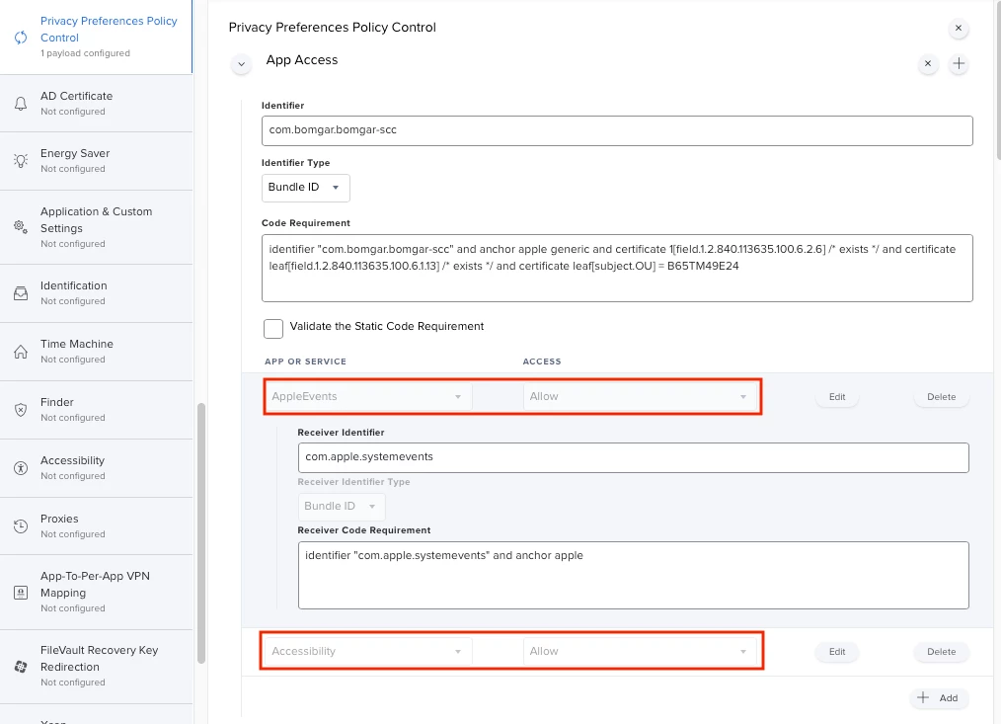The width and height of the screenshot is (1001, 724).
Task: Select AD Certificate in sidebar
Action: pos(97,104)
